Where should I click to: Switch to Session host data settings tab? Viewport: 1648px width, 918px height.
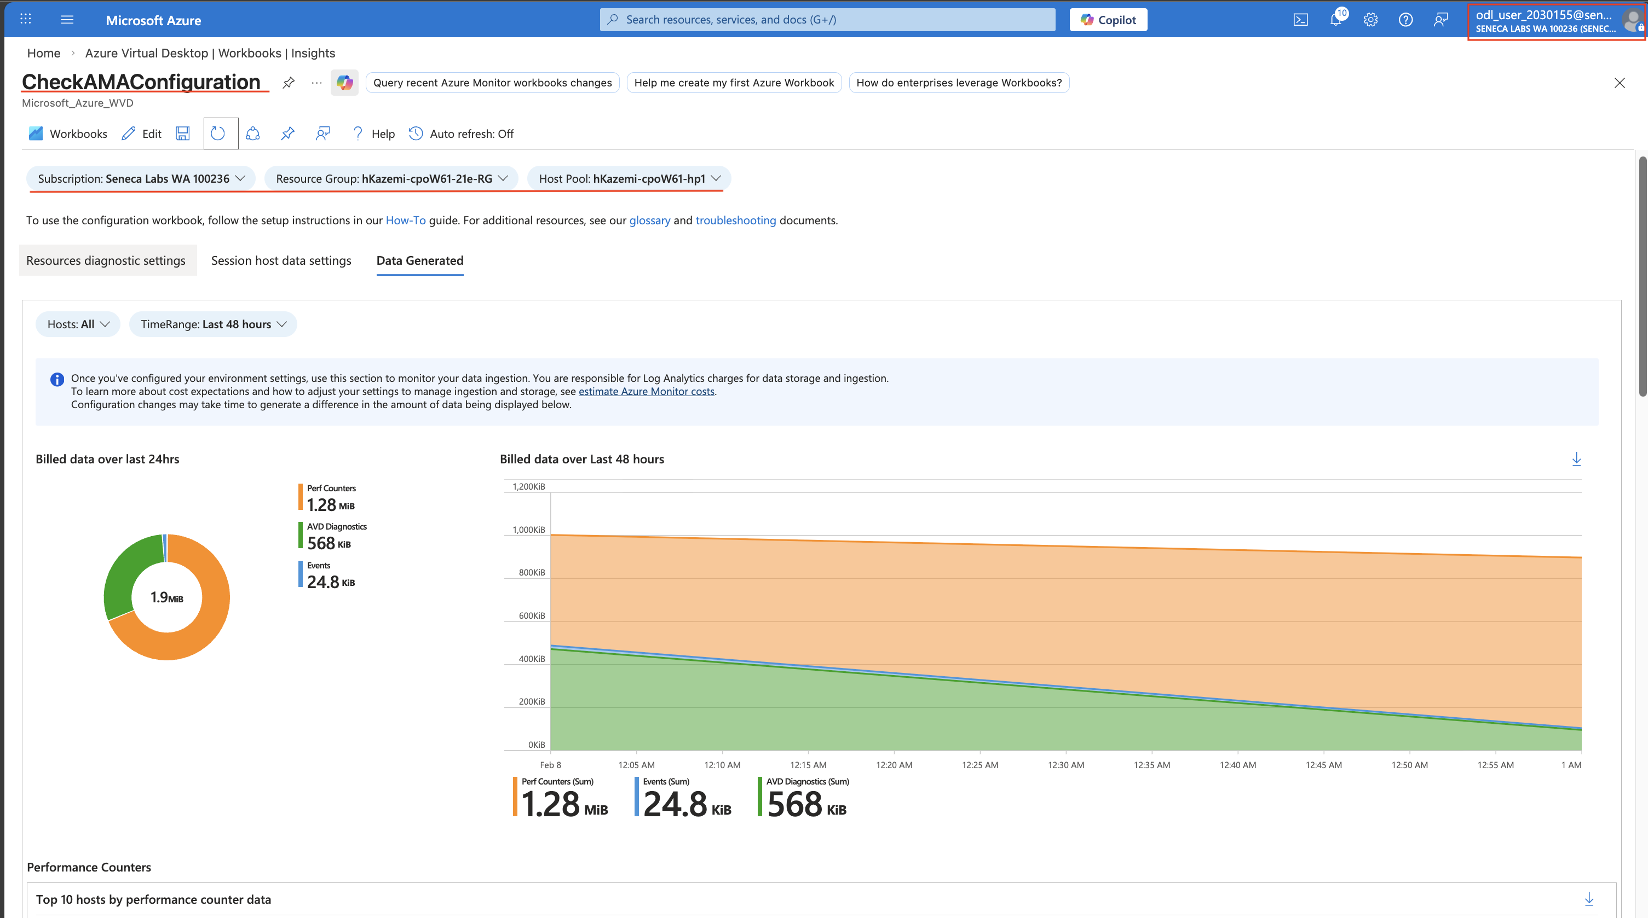281,260
